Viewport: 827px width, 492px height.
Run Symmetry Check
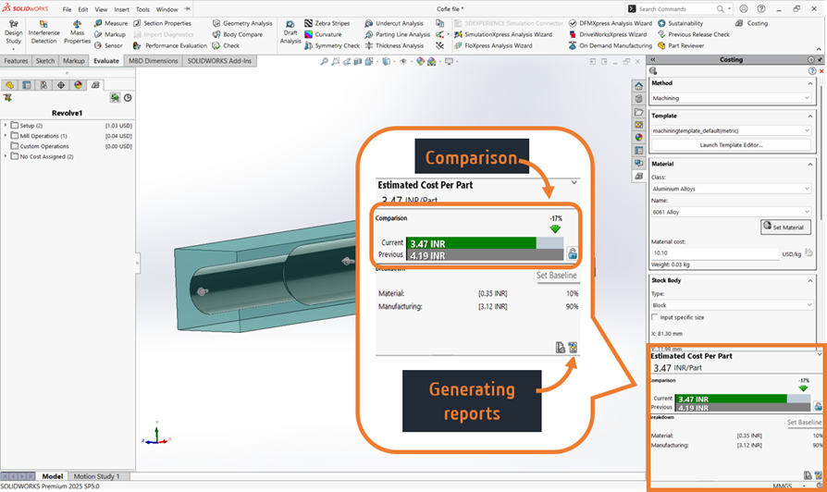click(332, 45)
